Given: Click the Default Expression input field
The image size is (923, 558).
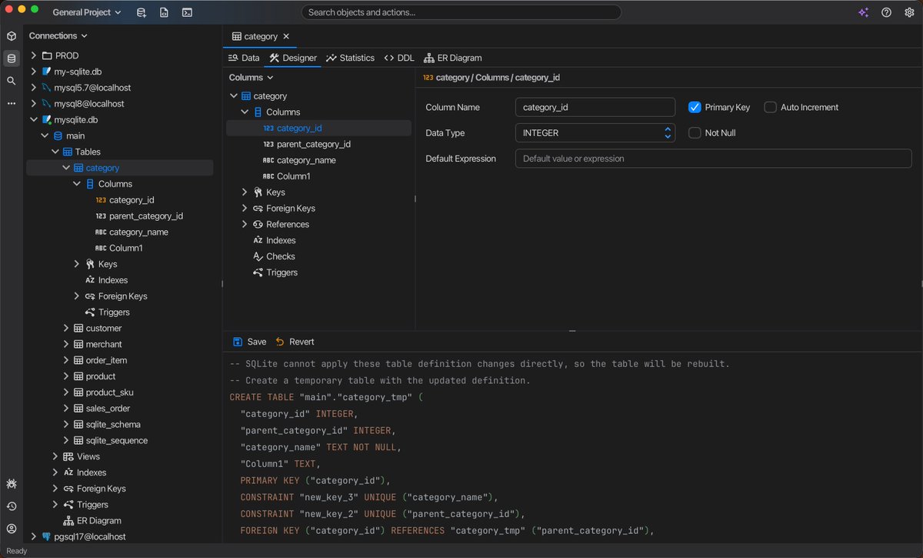Looking at the screenshot, I should point(713,159).
